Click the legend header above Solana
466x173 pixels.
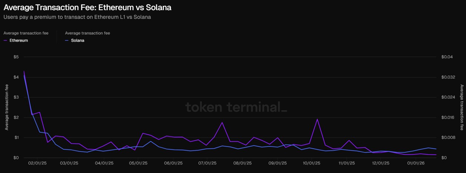coord(87,33)
